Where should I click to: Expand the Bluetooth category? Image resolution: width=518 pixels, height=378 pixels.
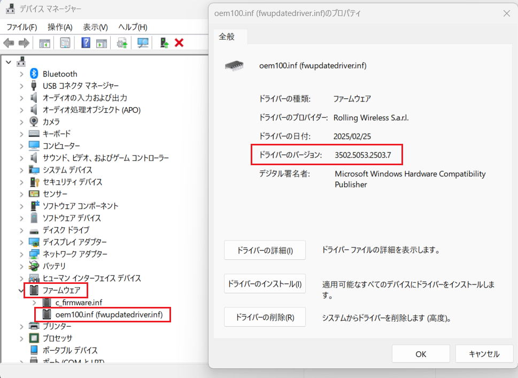[x=21, y=74]
